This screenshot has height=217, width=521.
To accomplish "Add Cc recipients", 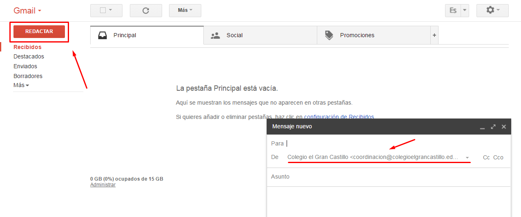I will click(486, 157).
